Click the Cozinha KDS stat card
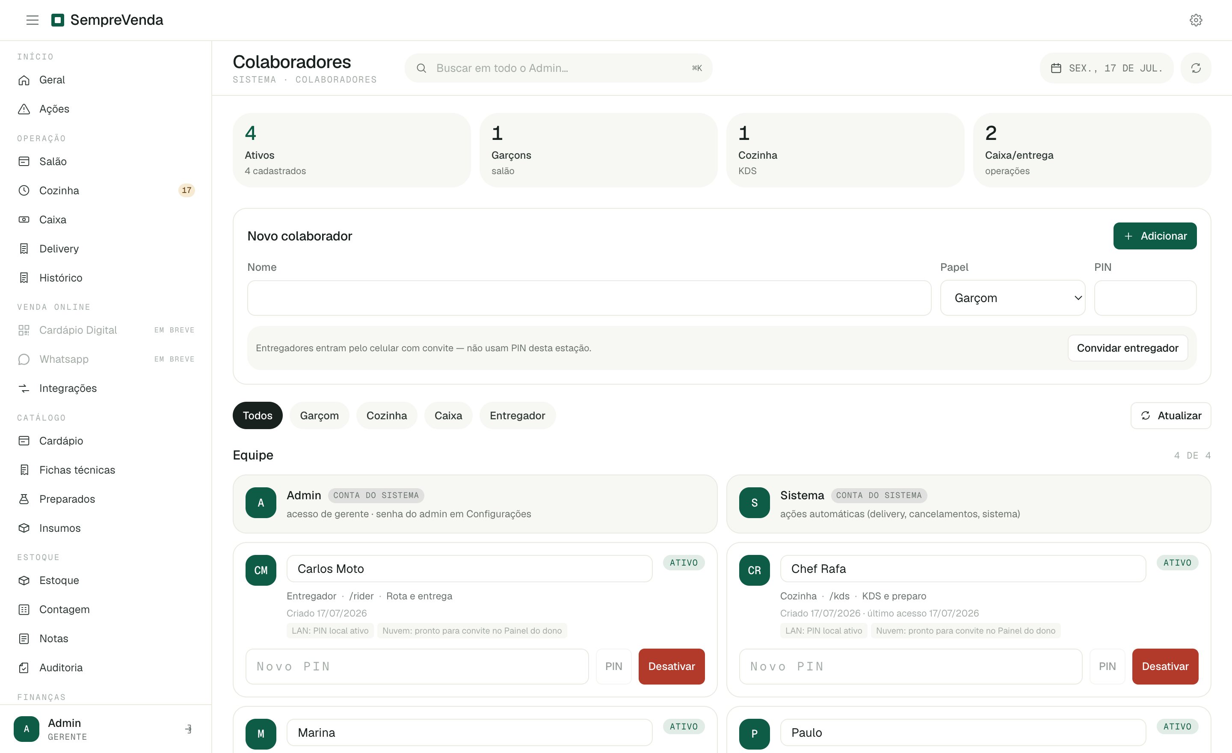This screenshot has width=1232, height=753. pyautogui.click(x=845, y=150)
